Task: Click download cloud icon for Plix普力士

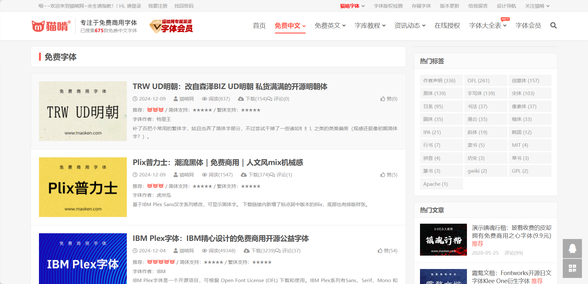Action: [x=244, y=175]
